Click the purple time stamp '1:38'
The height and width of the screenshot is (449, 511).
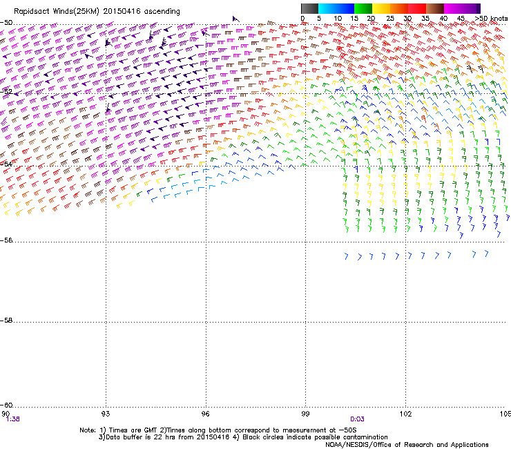pos(12,419)
